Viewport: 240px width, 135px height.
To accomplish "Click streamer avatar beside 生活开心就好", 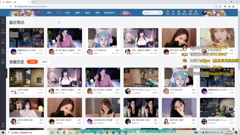I will click(x=13, y=91).
